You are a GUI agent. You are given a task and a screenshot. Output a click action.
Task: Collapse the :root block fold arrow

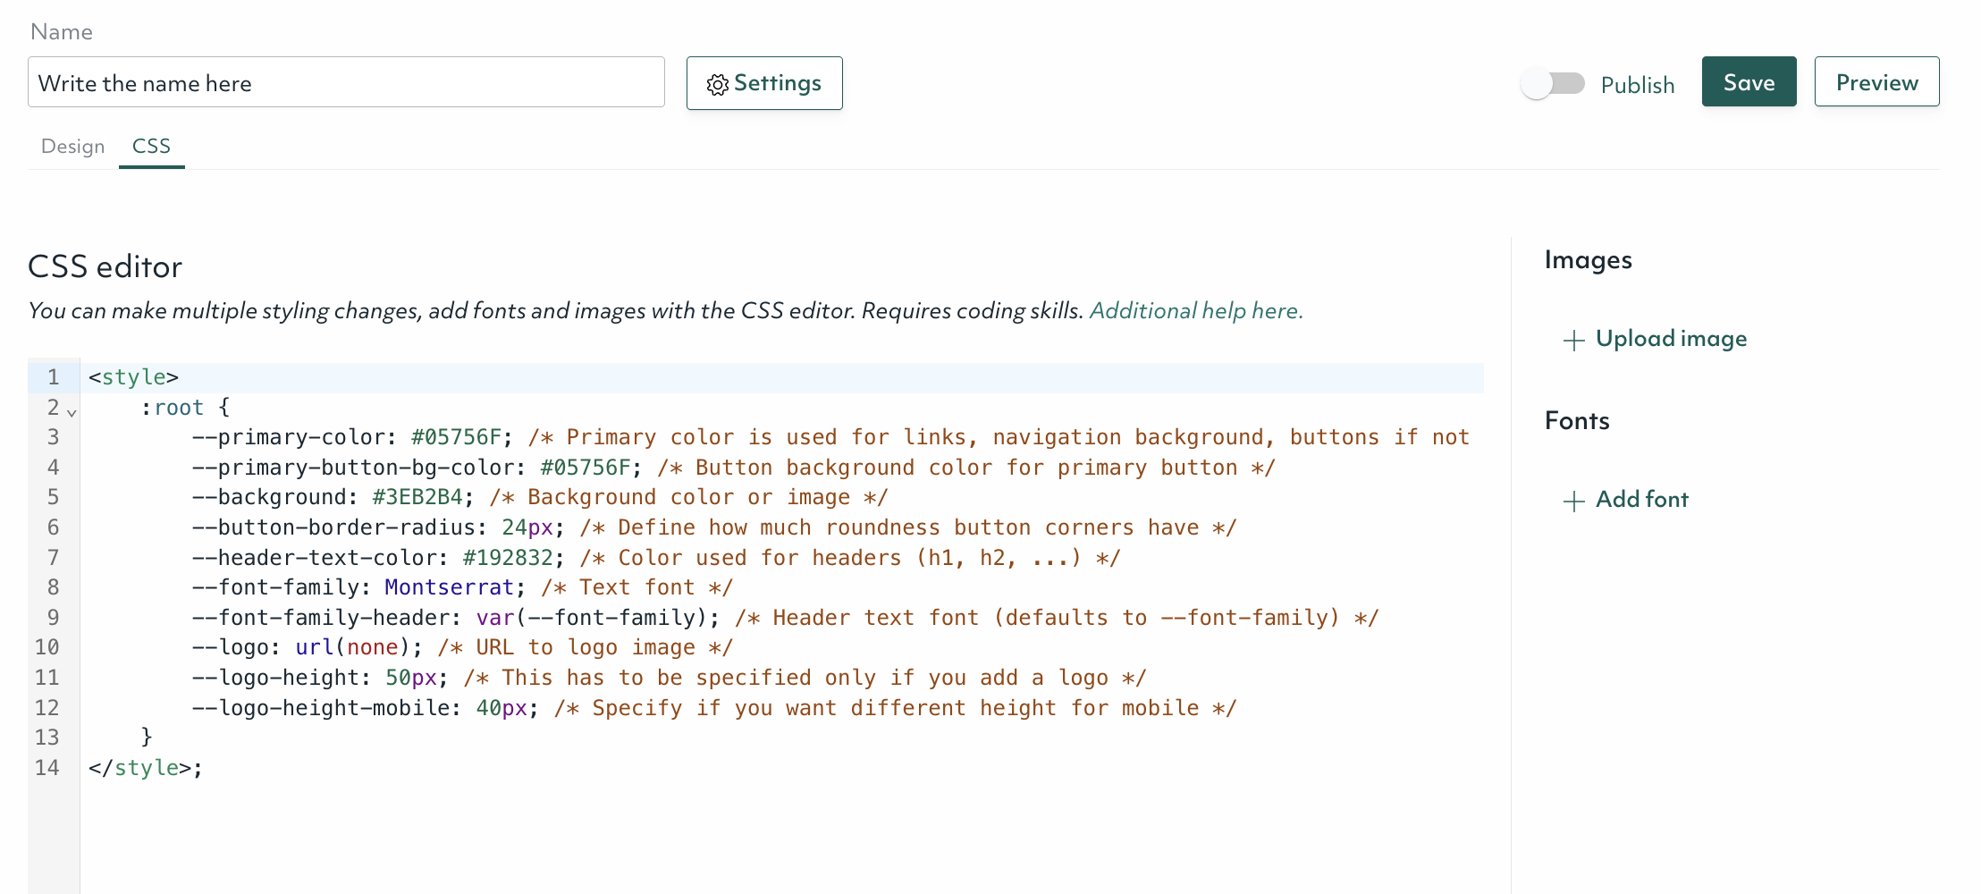(72, 412)
